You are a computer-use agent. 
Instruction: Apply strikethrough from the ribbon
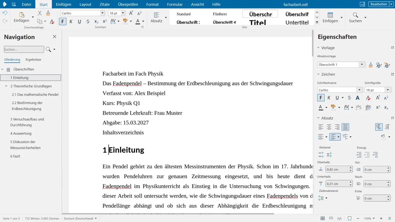coord(88,21)
